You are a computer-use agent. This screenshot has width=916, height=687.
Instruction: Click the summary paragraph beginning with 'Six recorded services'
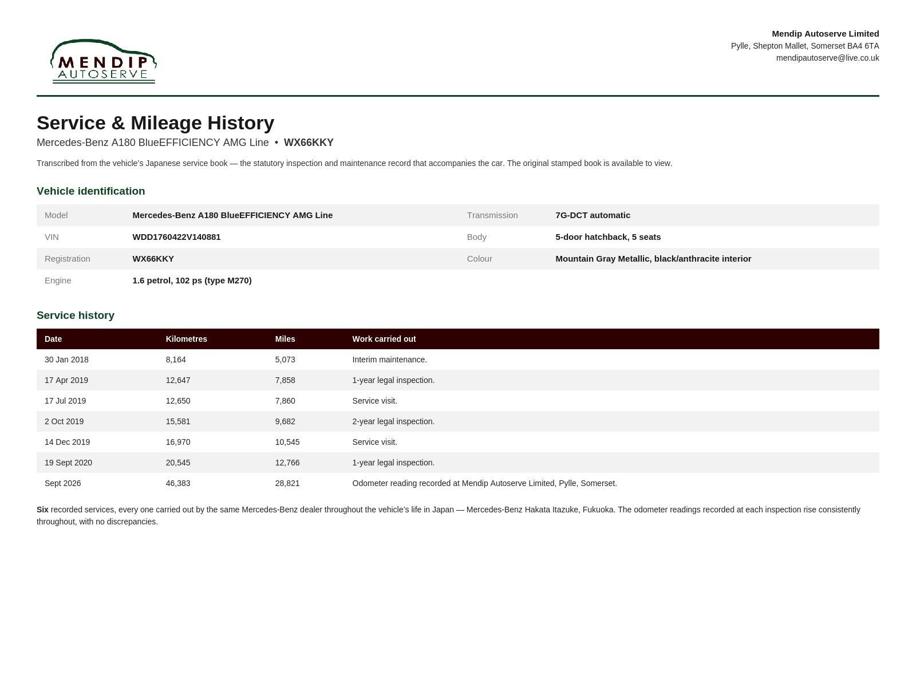pyautogui.click(x=448, y=515)
